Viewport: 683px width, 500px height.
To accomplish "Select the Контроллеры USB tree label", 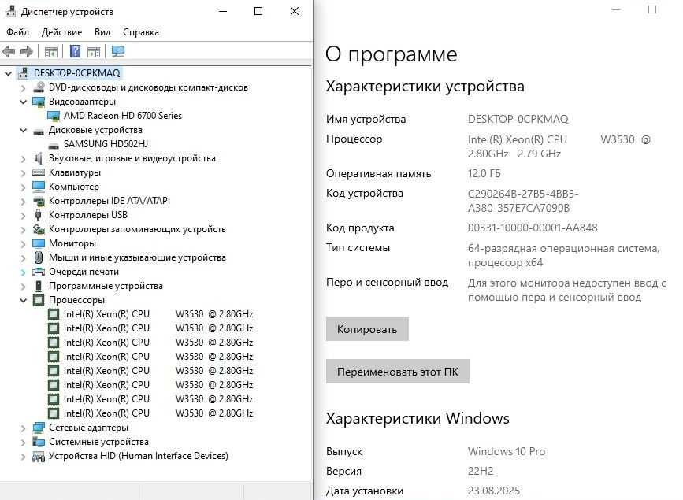I will (x=88, y=215).
